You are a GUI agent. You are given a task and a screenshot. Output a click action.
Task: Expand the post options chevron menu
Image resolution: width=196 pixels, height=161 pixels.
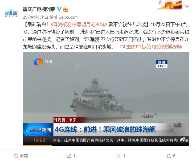coord(187,6)
